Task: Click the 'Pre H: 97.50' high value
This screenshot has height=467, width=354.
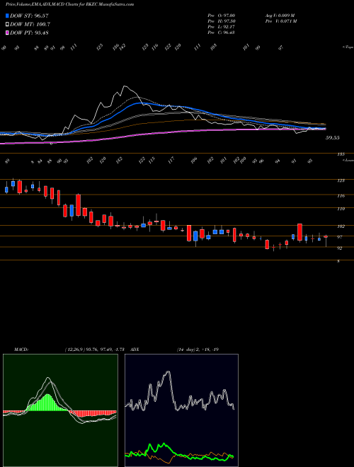Action: [x=221, y=21]
